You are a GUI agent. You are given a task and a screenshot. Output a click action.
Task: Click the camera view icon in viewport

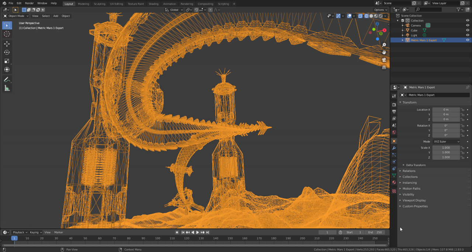point(384,60)
